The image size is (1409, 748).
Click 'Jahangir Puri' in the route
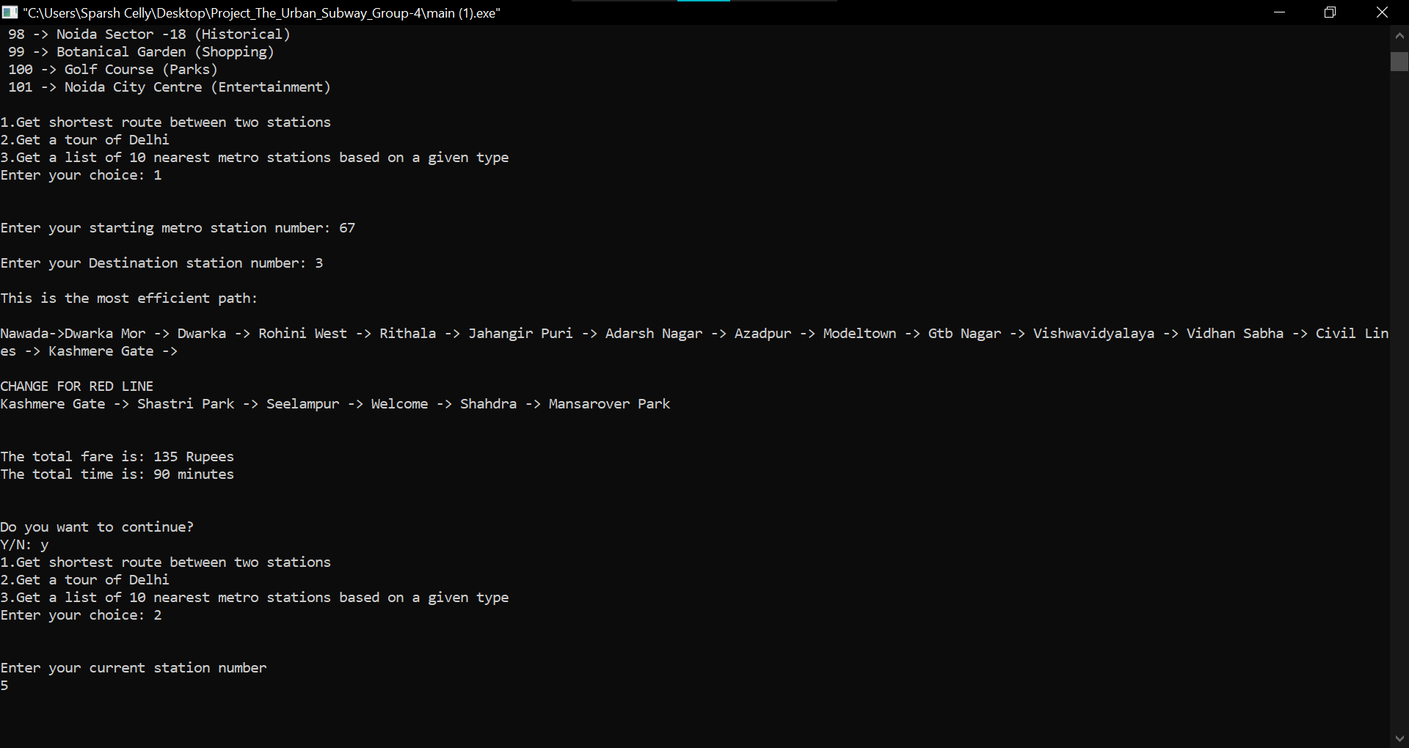pos(520,334)
